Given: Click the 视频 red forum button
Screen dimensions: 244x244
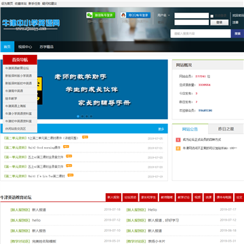Looking at the screenshot, I should tap(197, 197).
